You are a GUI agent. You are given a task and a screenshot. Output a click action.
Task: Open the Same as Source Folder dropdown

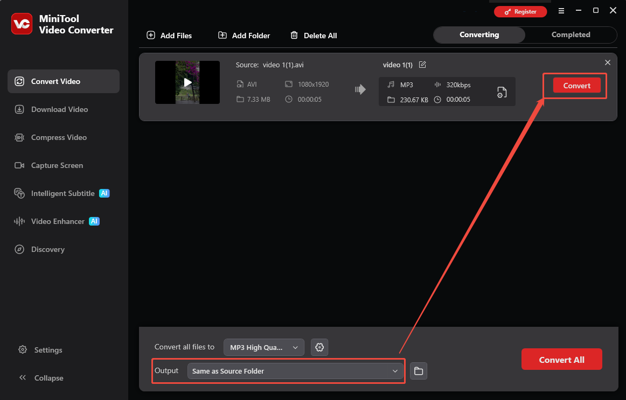point(295,371)
